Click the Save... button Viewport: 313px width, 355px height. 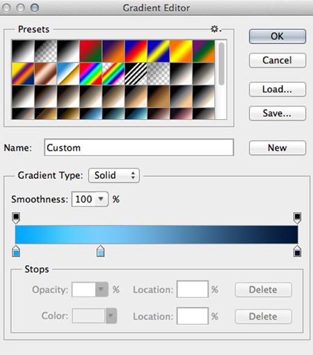278,113
